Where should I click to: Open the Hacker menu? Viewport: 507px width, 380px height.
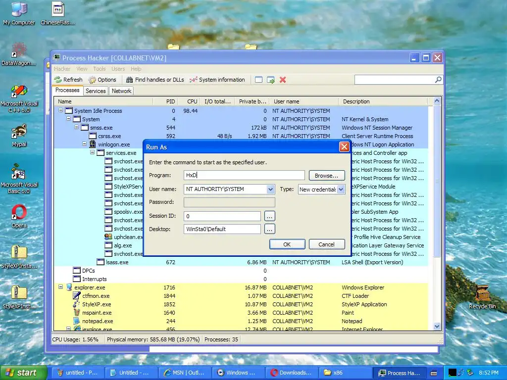coord(62,69)
